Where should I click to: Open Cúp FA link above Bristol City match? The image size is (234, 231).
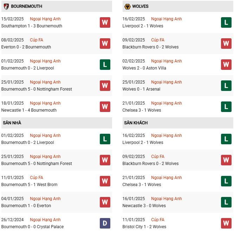tap(158, 220)
